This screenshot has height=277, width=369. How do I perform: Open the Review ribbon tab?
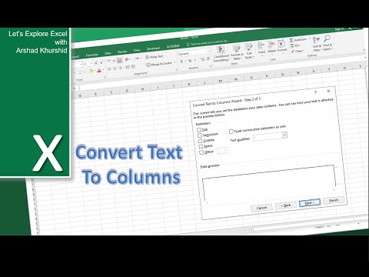tap(122, 52)
